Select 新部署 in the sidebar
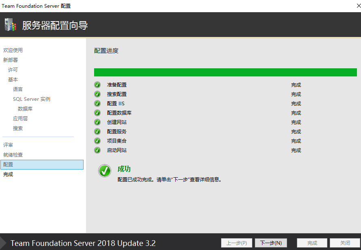 pyautogui.click(x=11, y=60)
